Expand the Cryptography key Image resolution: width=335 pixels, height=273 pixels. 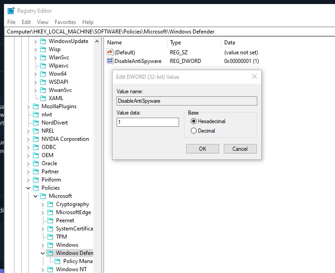[x=43, y=204]
